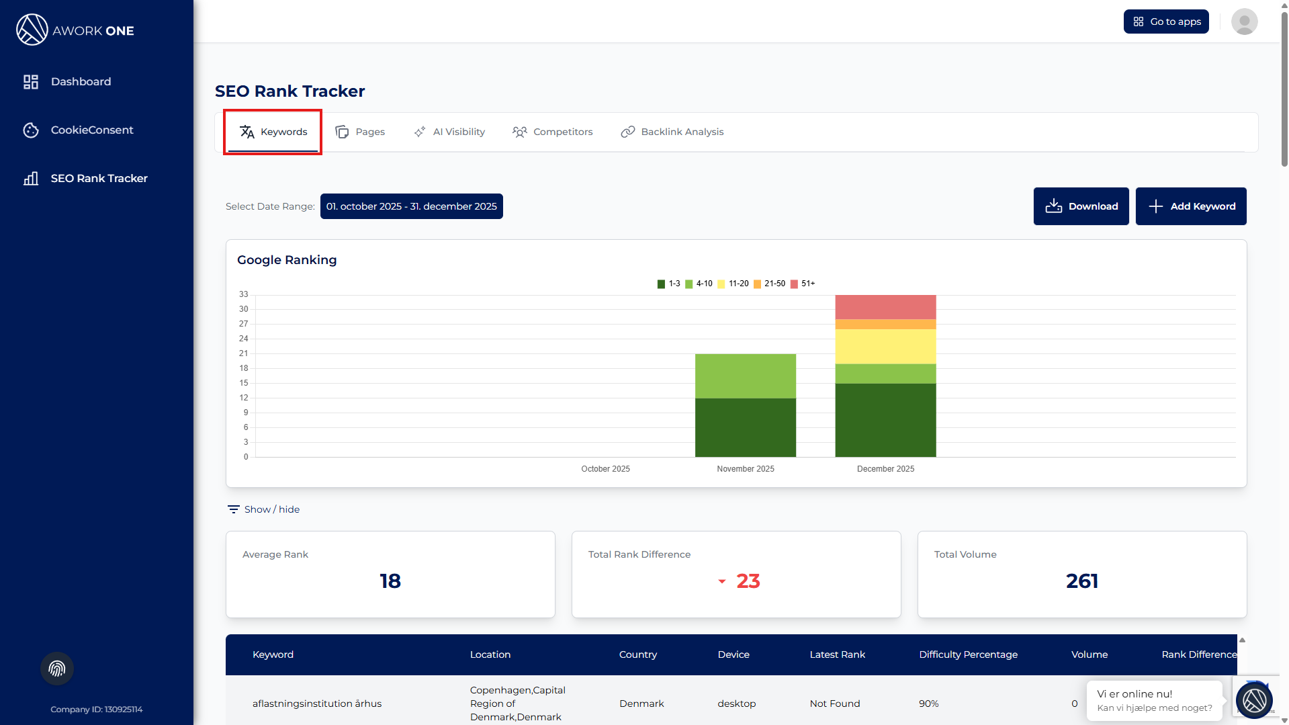Open the date range picker

(411, 206)
